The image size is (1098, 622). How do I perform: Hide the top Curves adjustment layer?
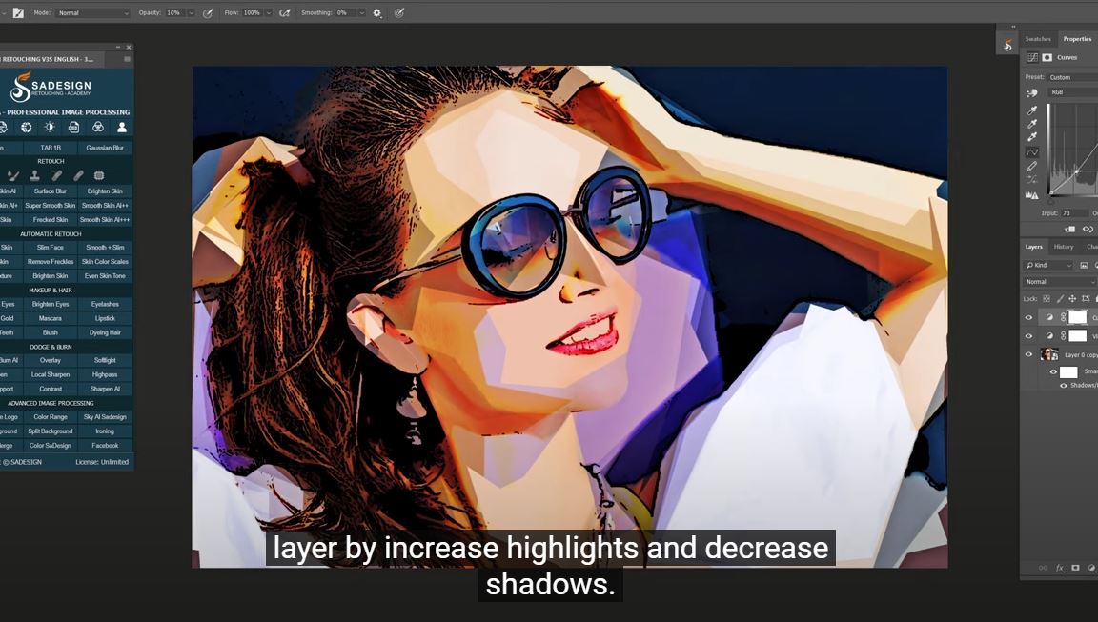(x=1027, y=317)
